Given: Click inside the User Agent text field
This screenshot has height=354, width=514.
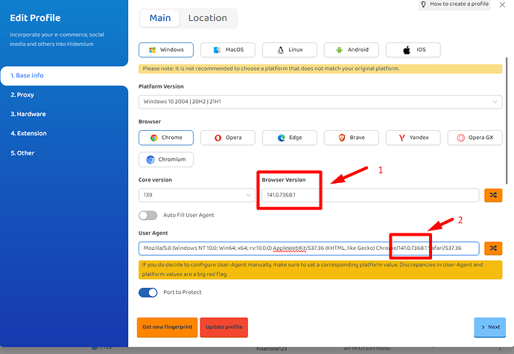Looking at the screenshot, I should click(309, 248).
